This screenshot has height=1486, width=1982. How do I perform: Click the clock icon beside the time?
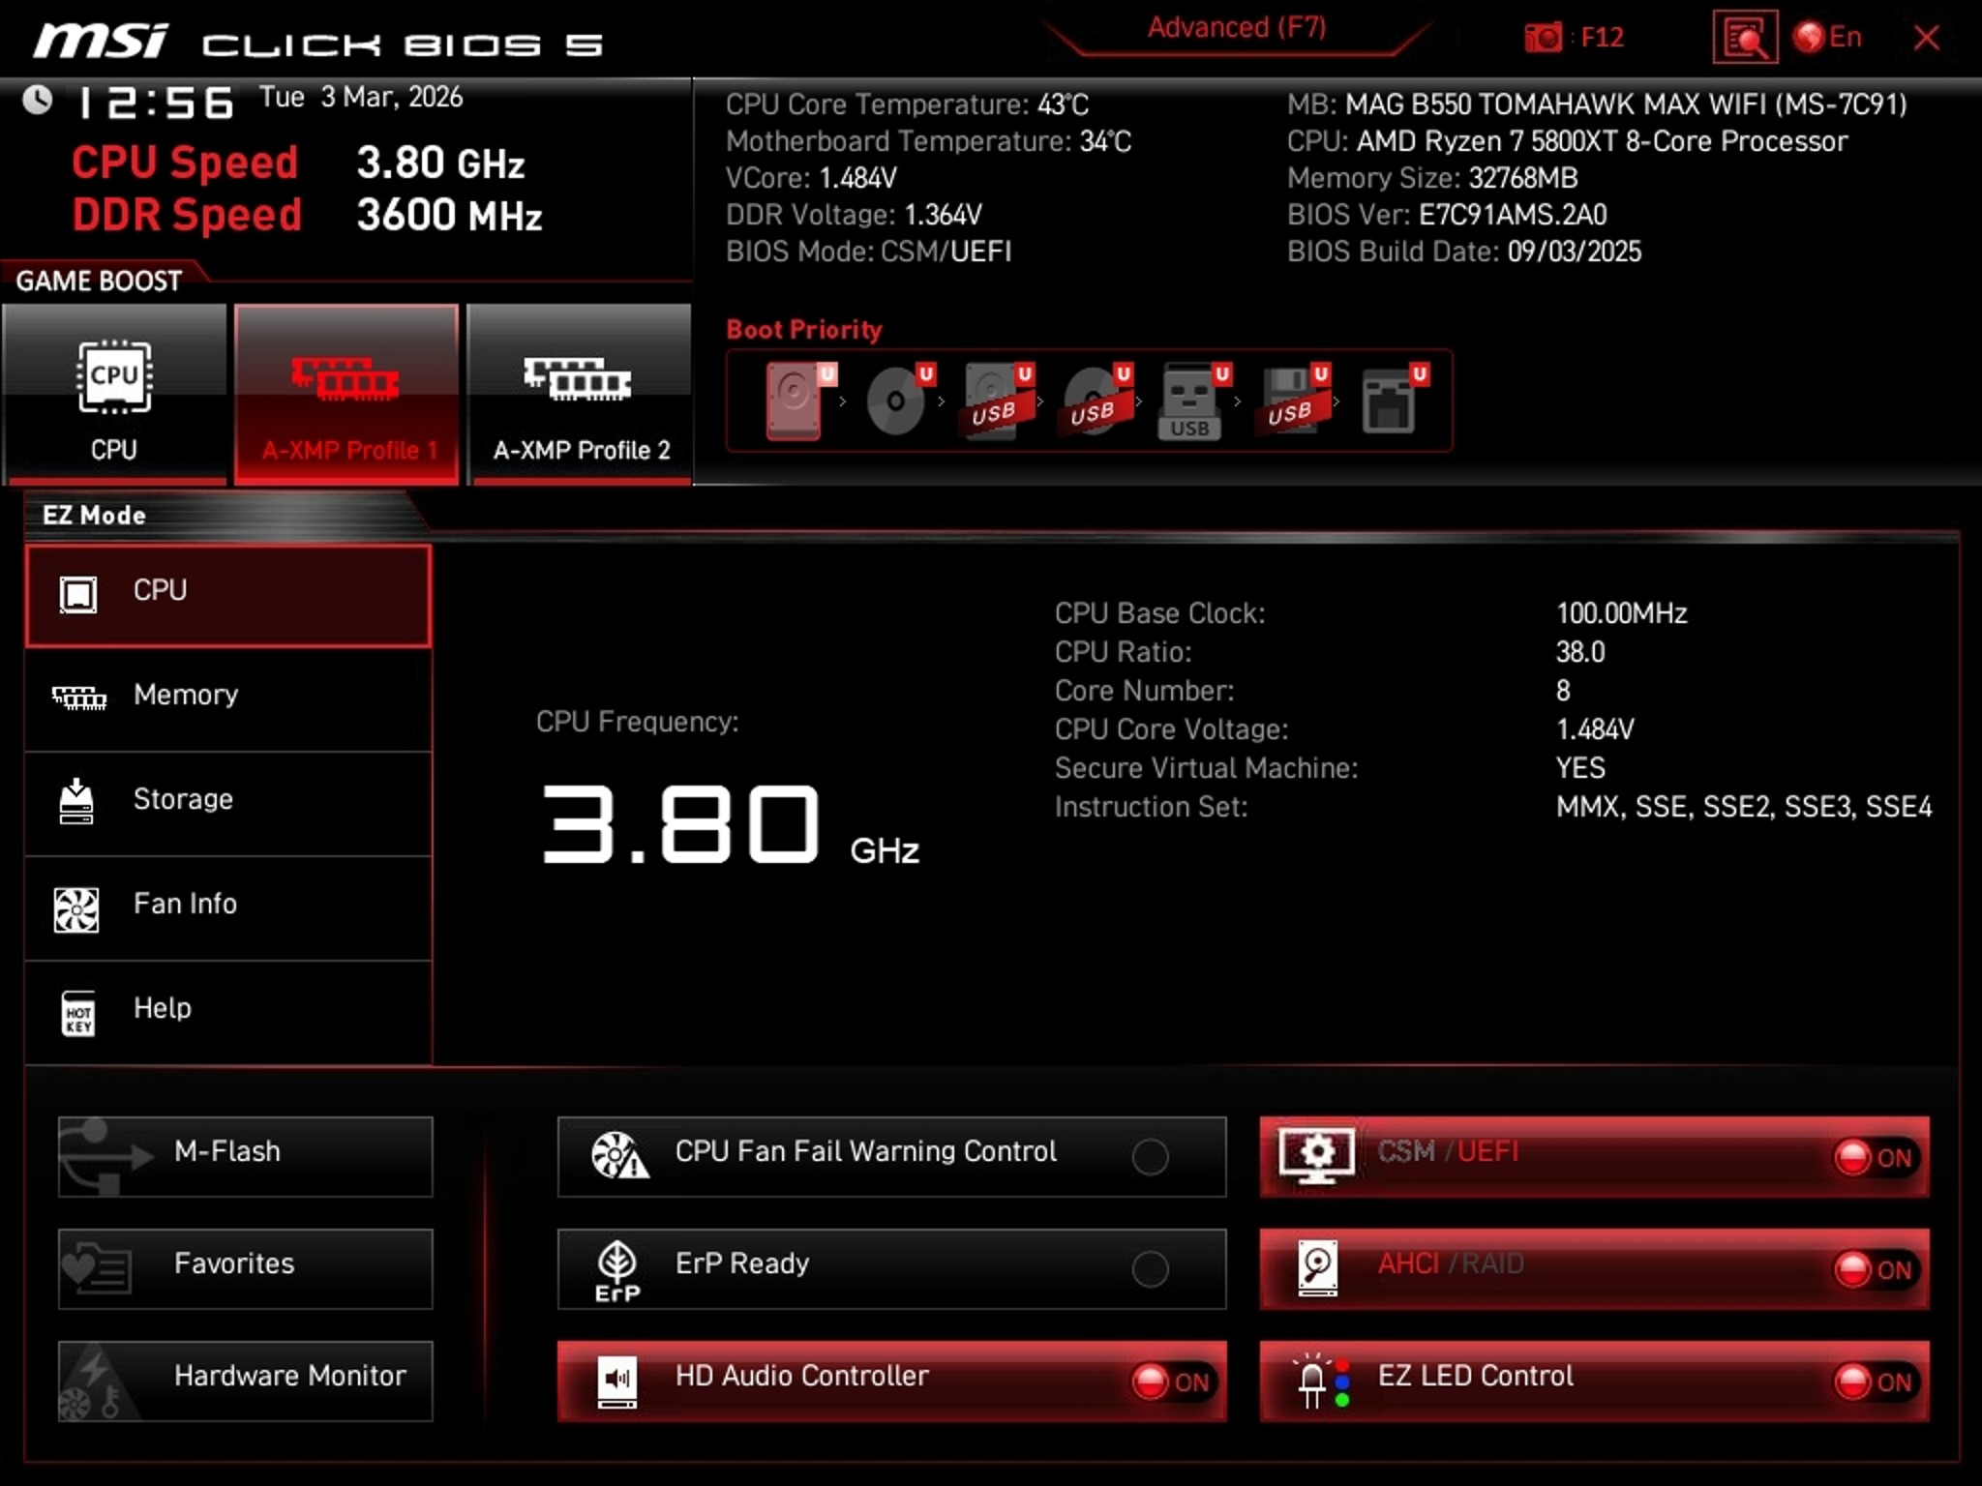37,100
